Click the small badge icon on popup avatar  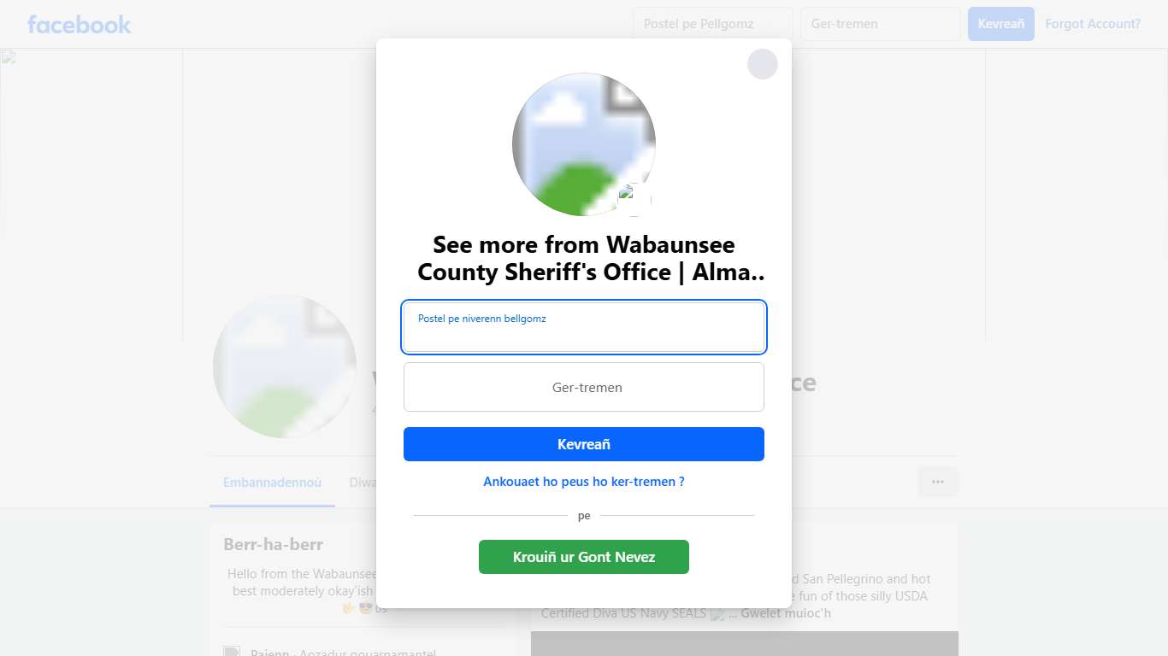click(634, 199)
